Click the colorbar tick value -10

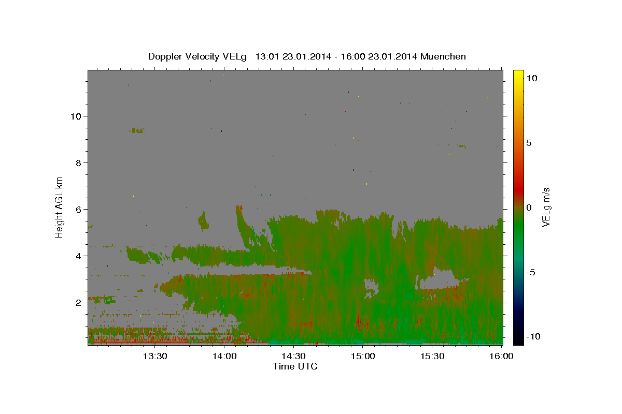[533, 336]
